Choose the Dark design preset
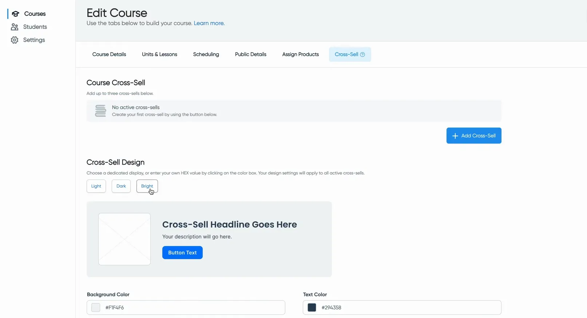587x318 pixels. [121, 186]
